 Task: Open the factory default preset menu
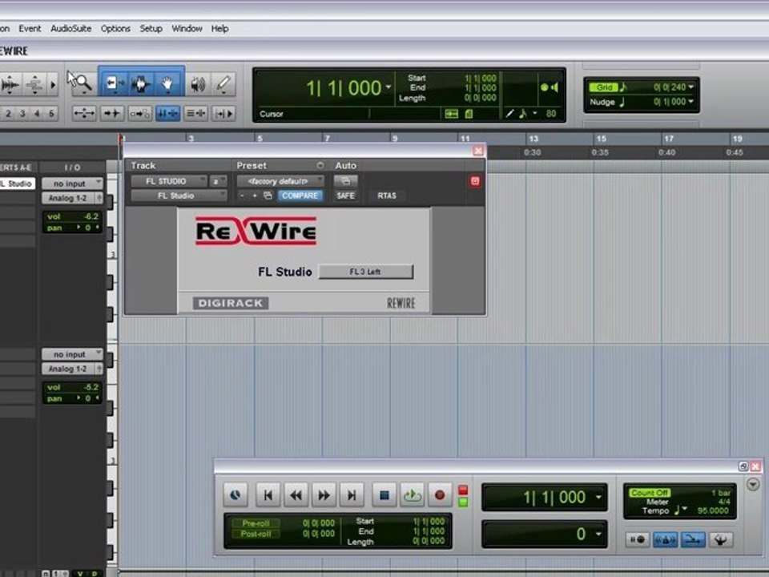280,181
